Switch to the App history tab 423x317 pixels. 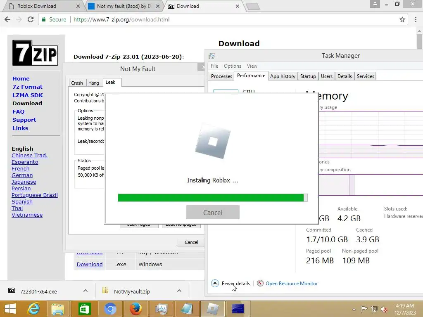pos(283,76)
